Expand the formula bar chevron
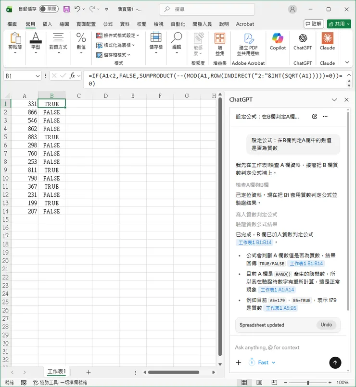The image size is (356, 387). tap(349, 75)
